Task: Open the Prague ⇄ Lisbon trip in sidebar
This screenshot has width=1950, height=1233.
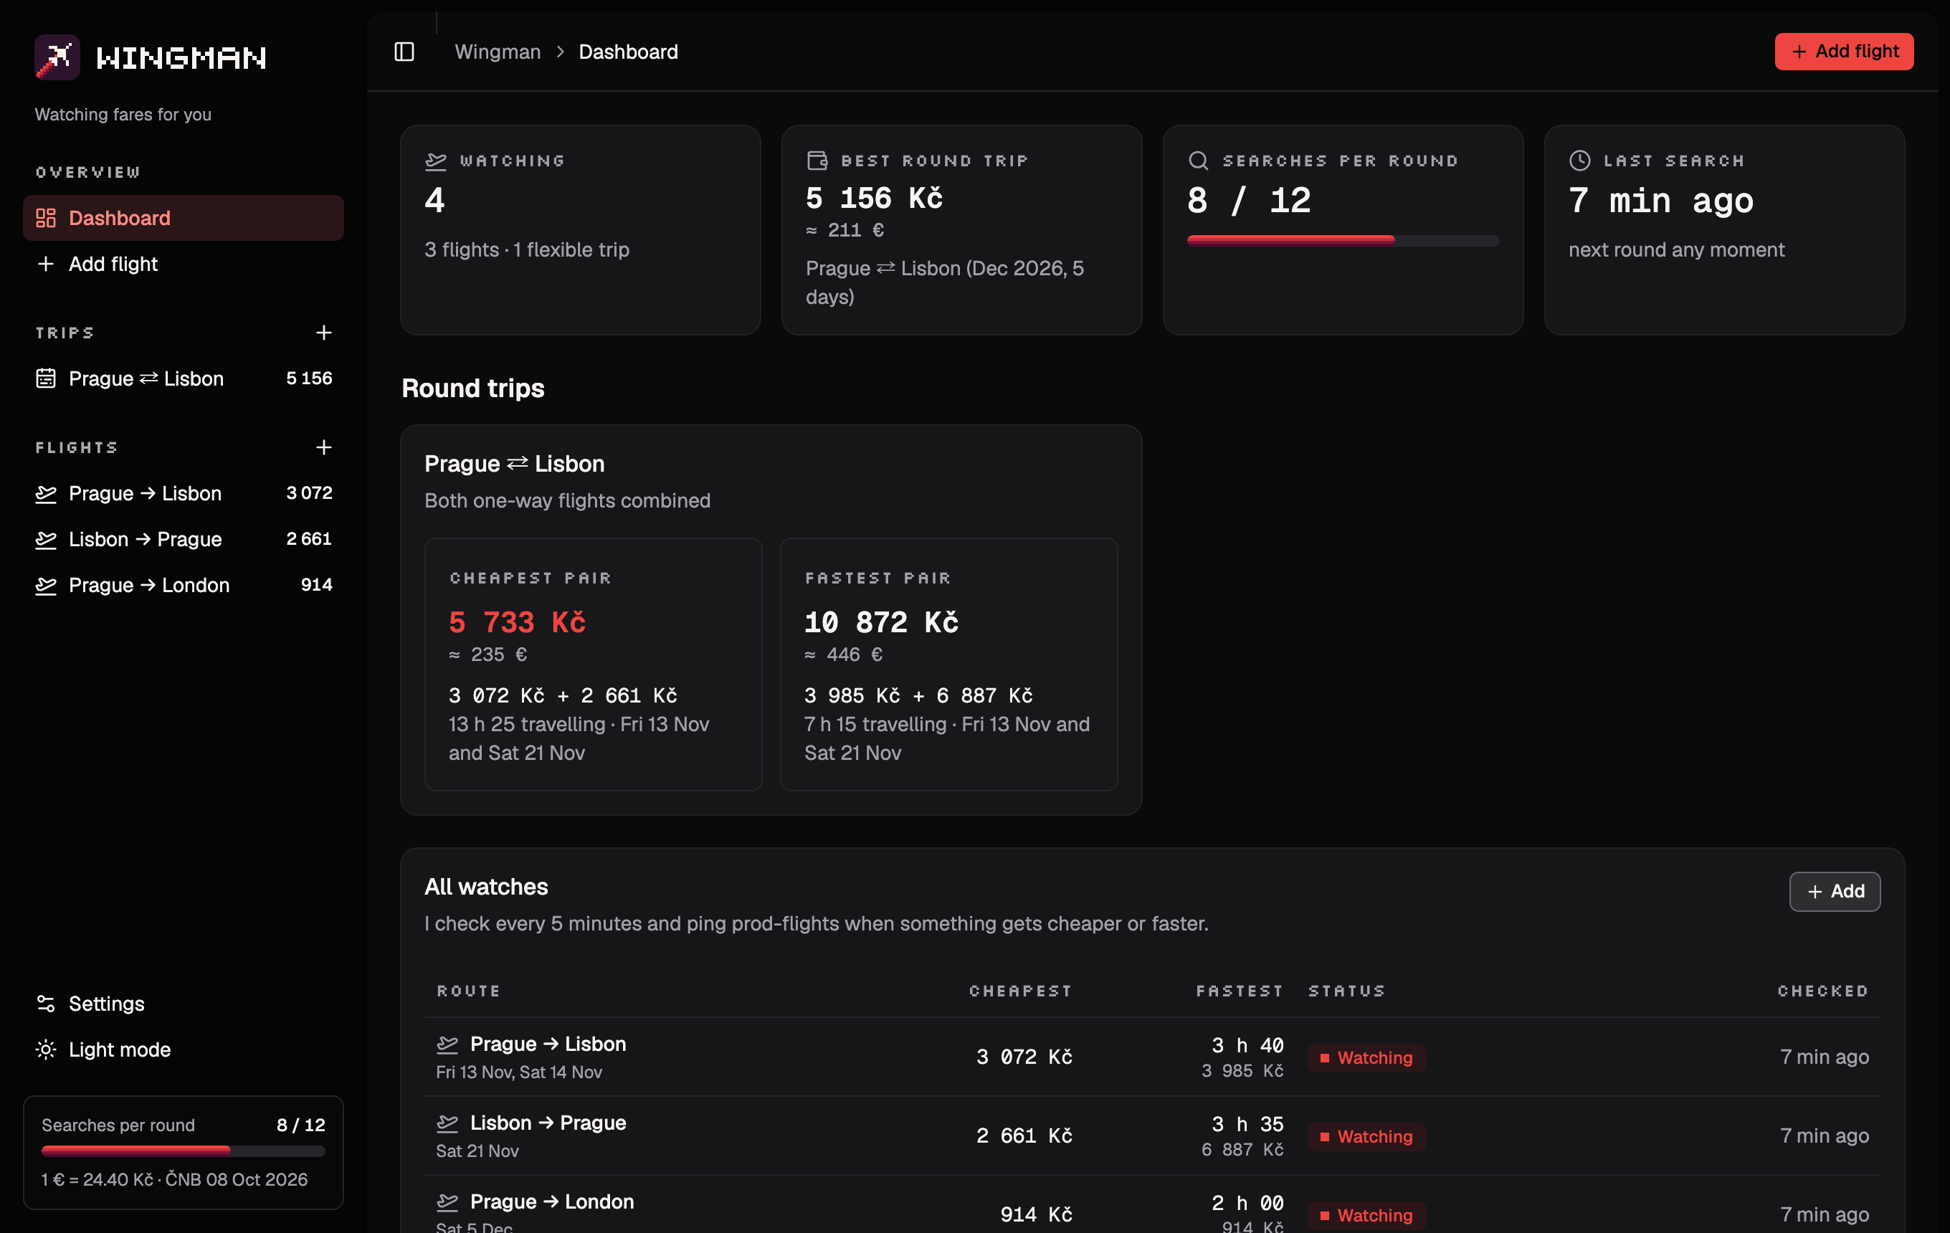Action: pyautogui.click(x=183, y=378)
